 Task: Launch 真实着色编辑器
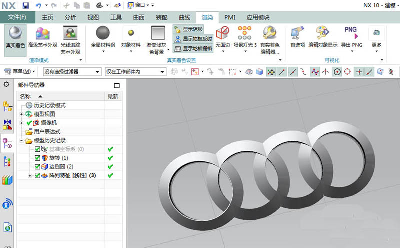pos(270,40)
